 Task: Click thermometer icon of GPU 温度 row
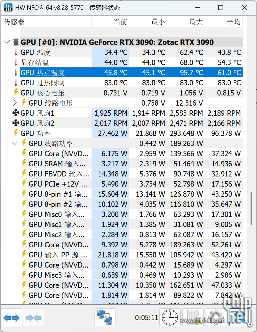click(x=16, y=52)
